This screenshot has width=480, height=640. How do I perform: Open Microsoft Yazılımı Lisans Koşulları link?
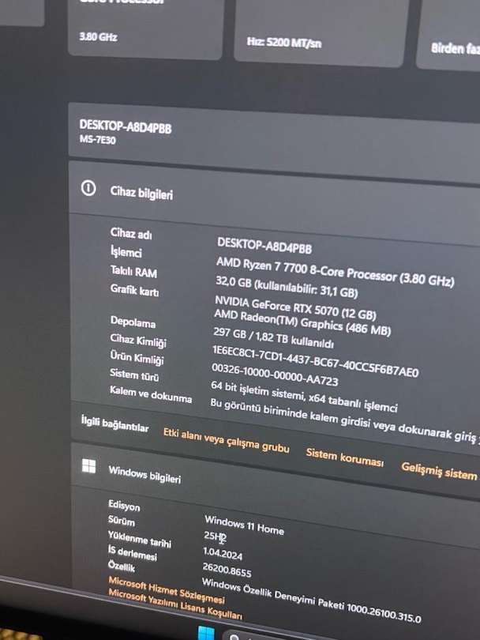tap(175, 606)
